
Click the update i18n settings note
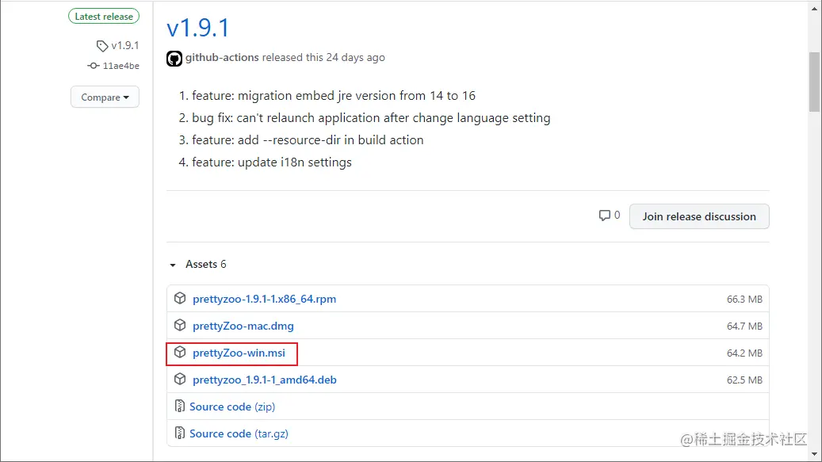coord(272,162)
